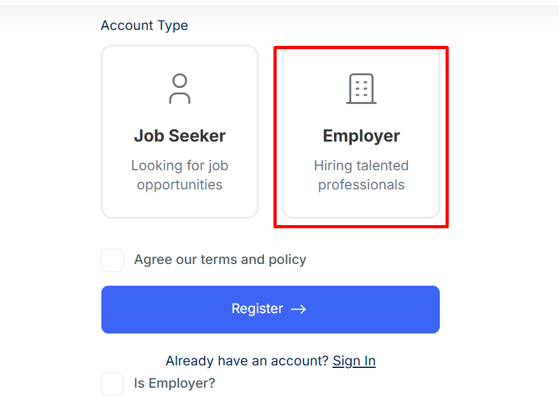
Task: Click 'Hiring talented professionals' description
Action: [x=361, y=175]
